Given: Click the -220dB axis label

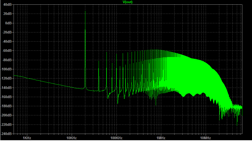Looking at the screenshot, I should click(6, 125).
